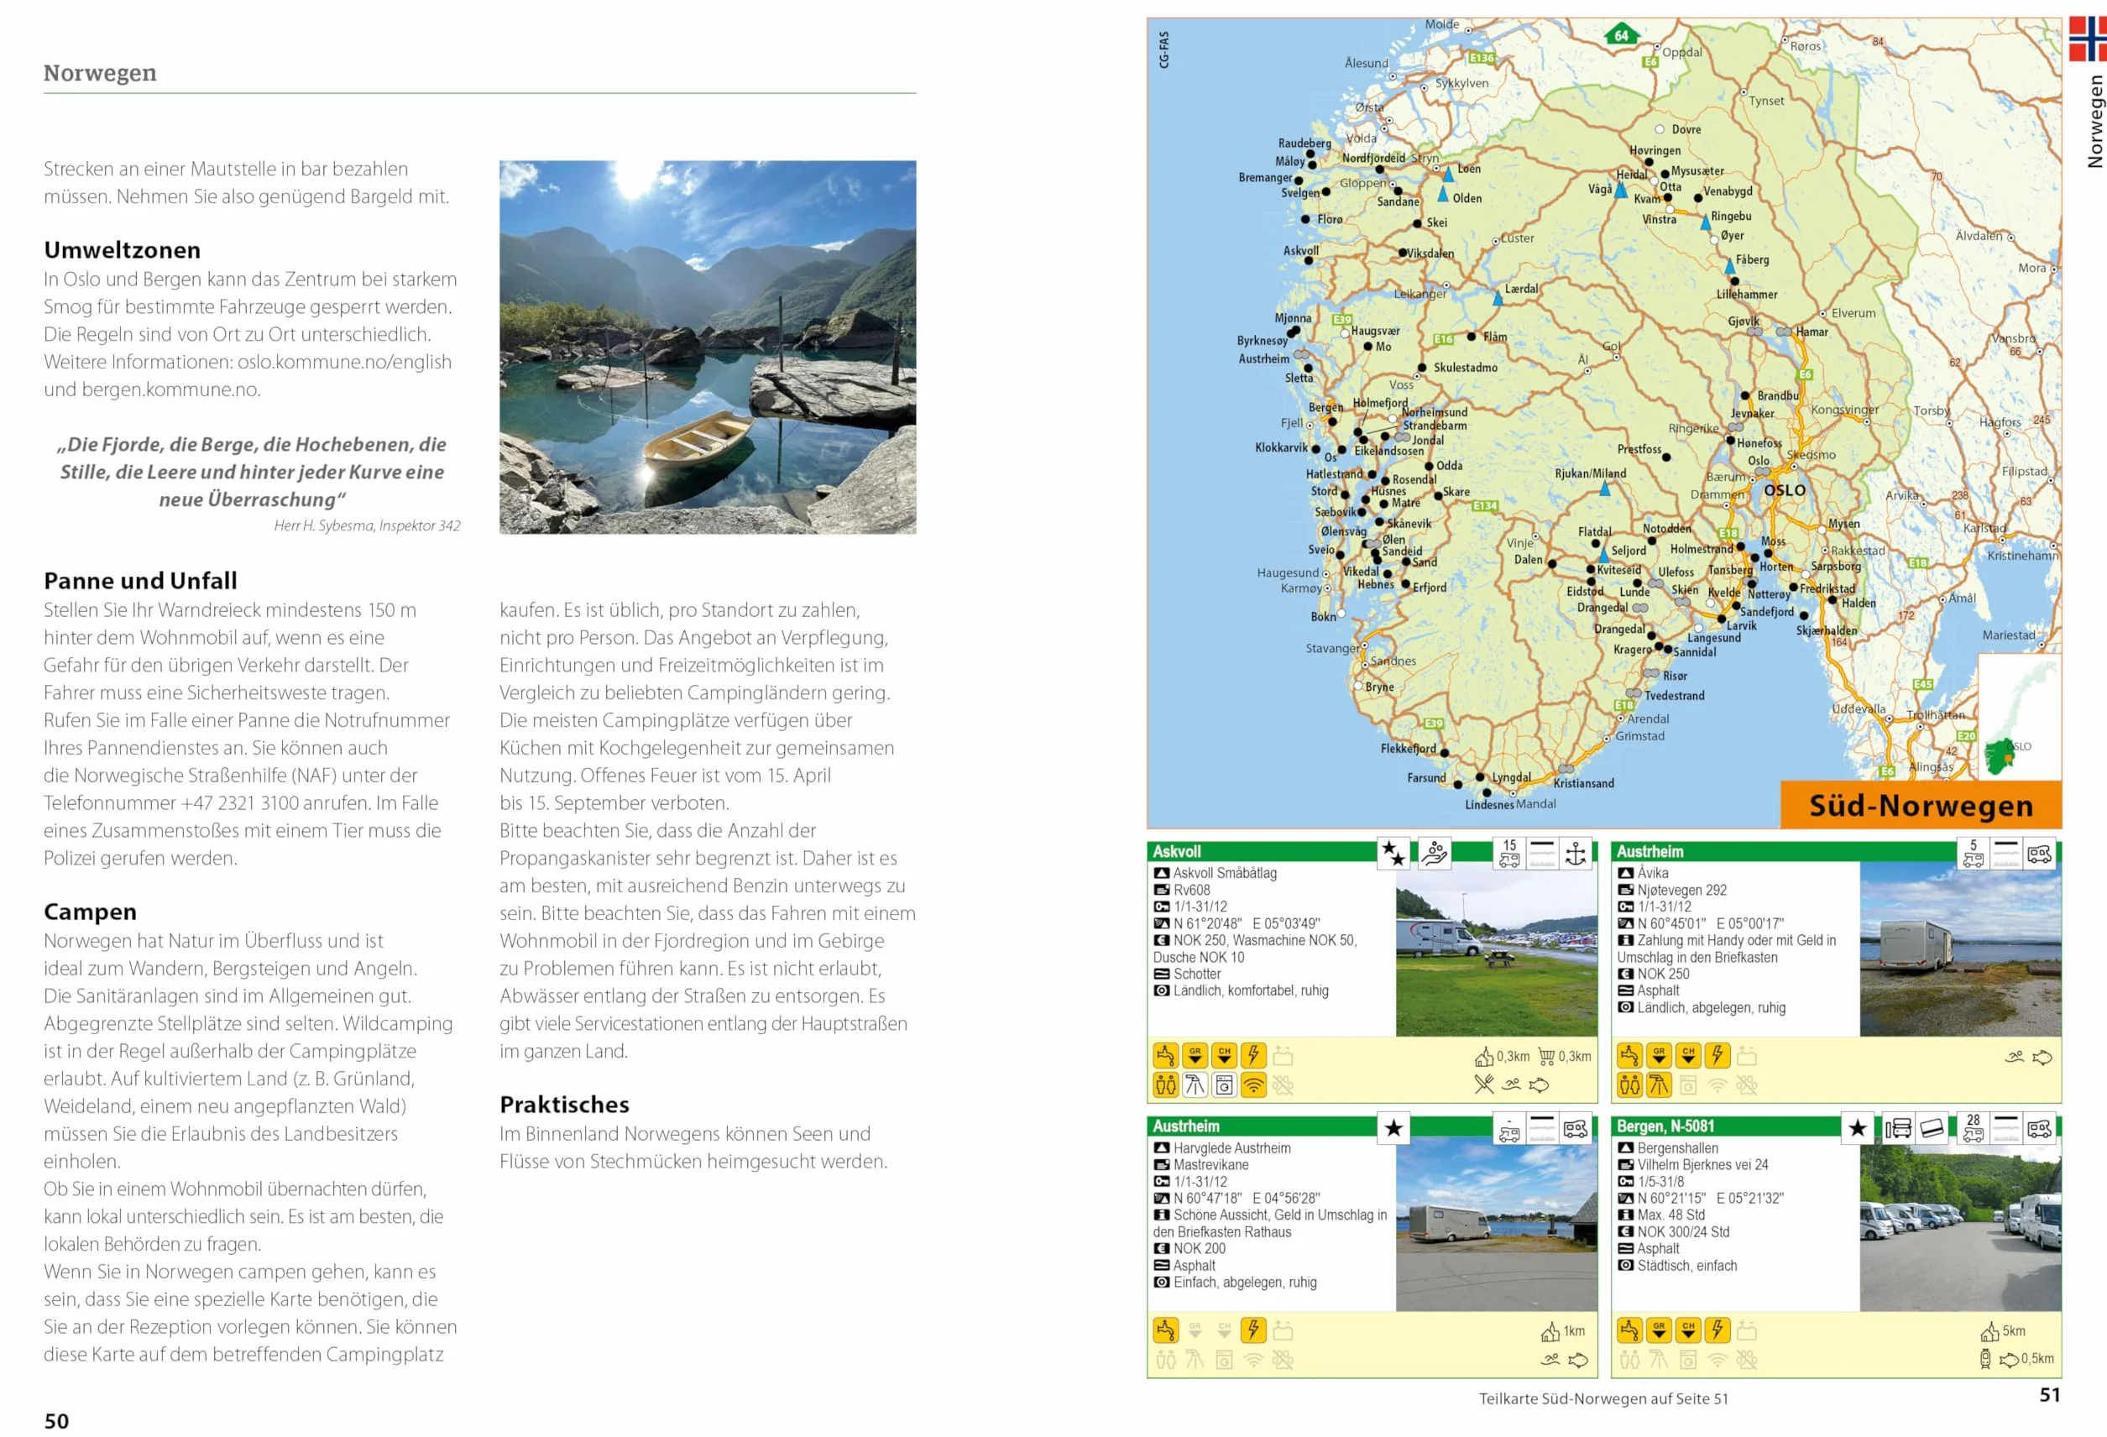Click the Süd-Norwegen orange map label

coord(1921,804)
